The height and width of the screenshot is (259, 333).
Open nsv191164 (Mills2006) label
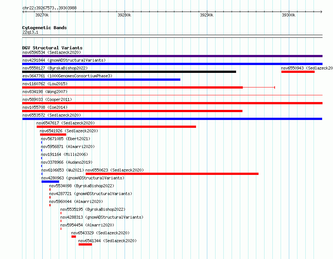[x=64, y=154]
